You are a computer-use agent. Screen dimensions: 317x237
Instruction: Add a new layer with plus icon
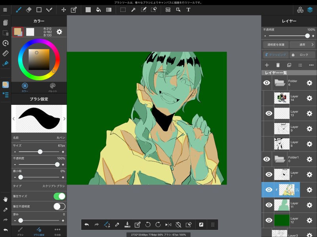tap(267, 65)
